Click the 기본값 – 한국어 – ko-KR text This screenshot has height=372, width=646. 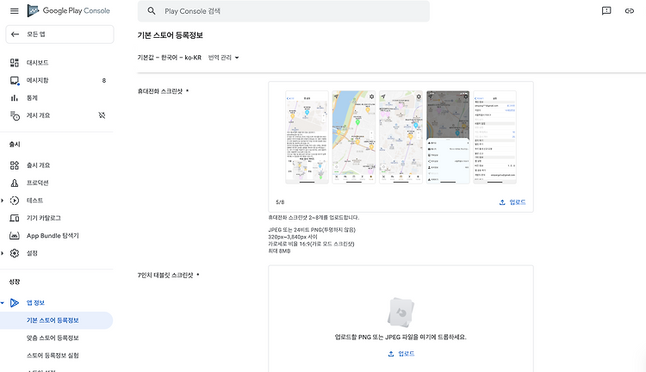point(170,58)
